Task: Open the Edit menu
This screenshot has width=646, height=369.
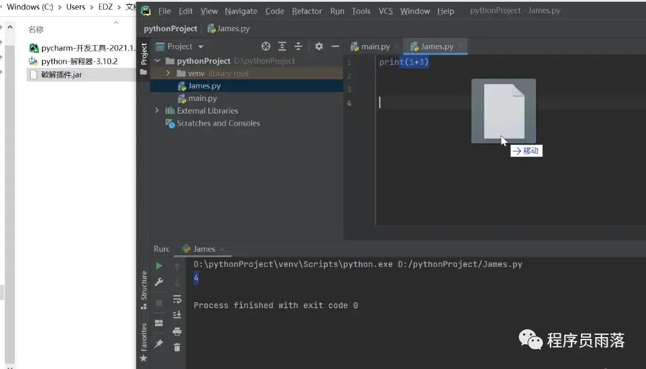Action: point(186,11)
